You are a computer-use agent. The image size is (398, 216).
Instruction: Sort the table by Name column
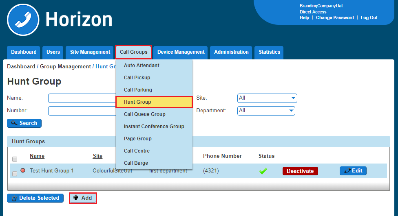(x=37, y=156)
